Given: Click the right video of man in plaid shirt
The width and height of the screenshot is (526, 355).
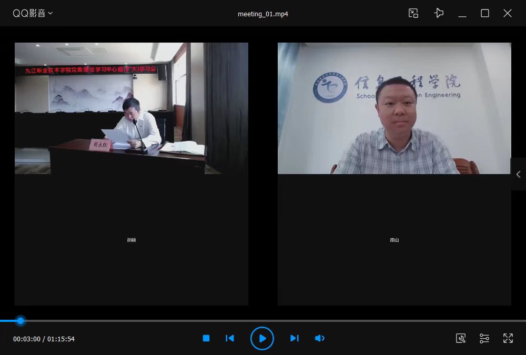Looking at the screenshot, I should point(394,108).
